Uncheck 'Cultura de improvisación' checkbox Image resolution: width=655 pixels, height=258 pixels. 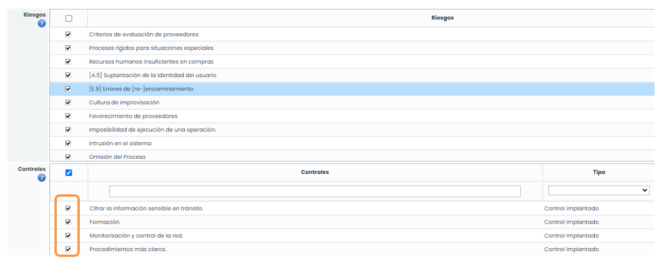69,103
